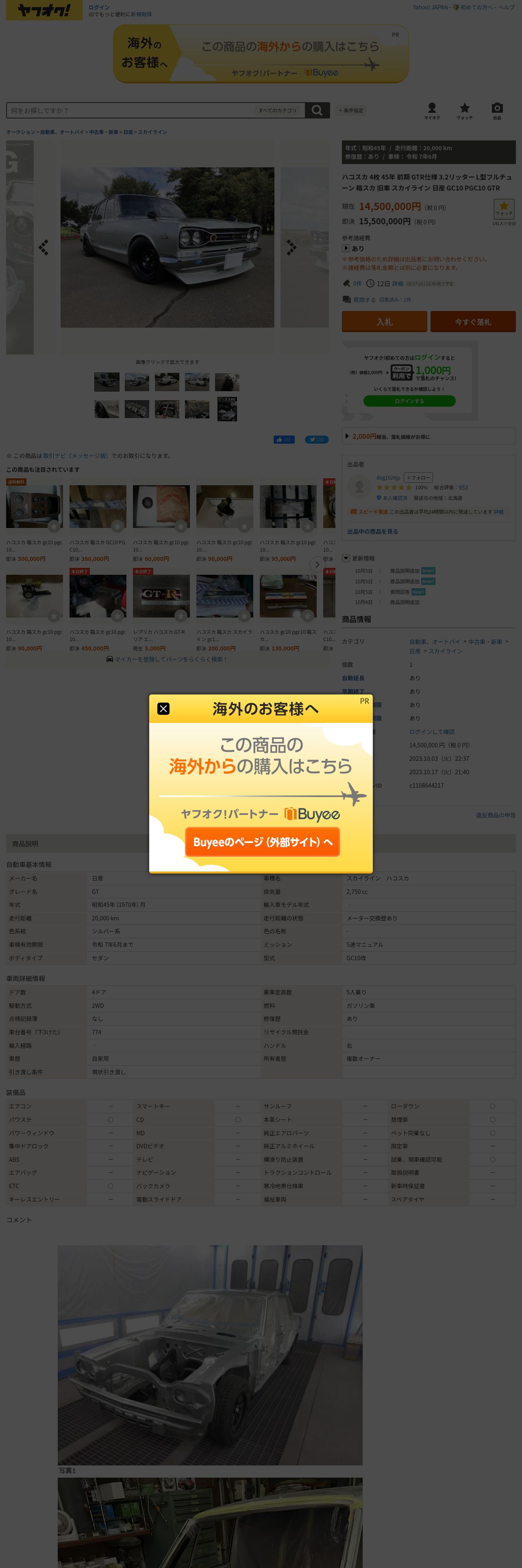
Task: Click the オークション breadcrumb
Action: click(21, 132)
